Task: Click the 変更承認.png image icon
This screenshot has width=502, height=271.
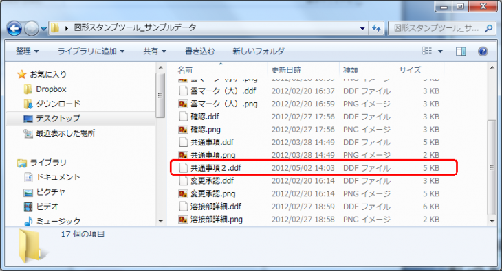Action: pyautogui.click(x=183, y=193)
